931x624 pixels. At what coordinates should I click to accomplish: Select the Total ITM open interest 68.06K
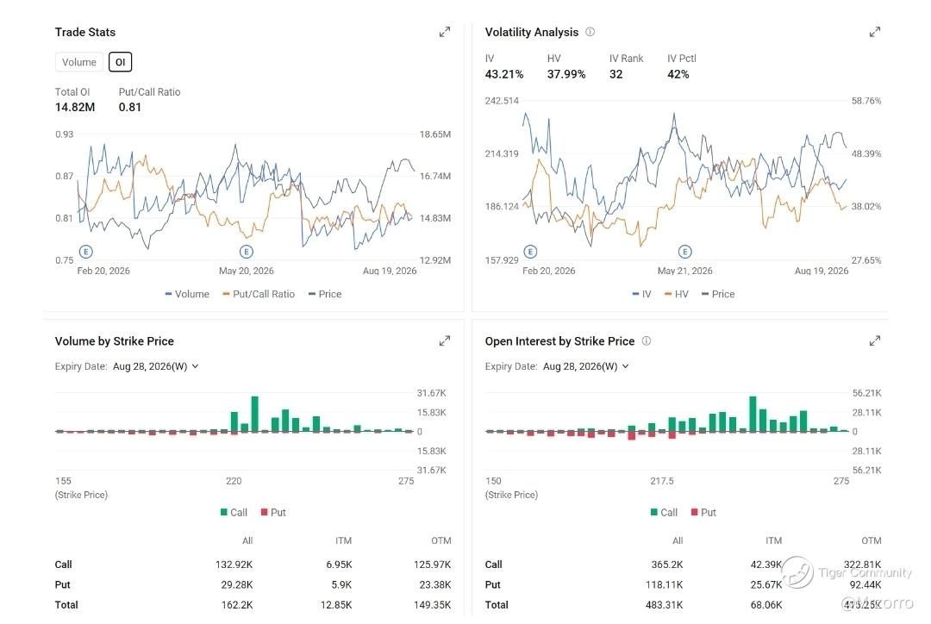pos(766,605)
